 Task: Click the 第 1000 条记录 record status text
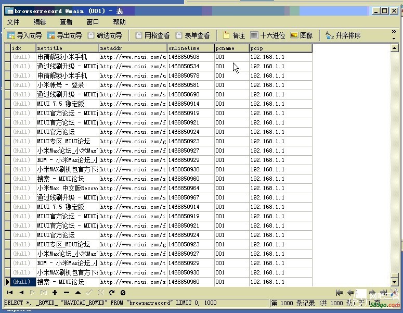pos(293,303)
